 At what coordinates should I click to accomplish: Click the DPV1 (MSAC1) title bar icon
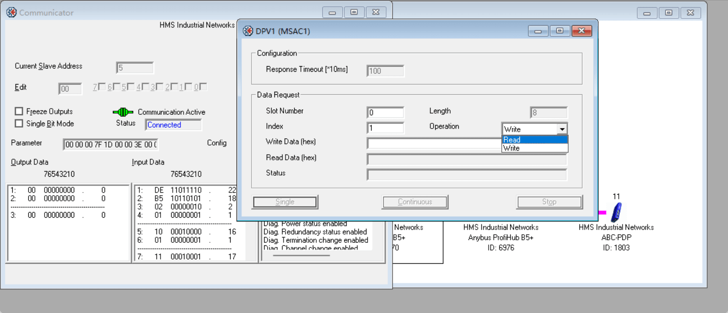coord(248,31)
